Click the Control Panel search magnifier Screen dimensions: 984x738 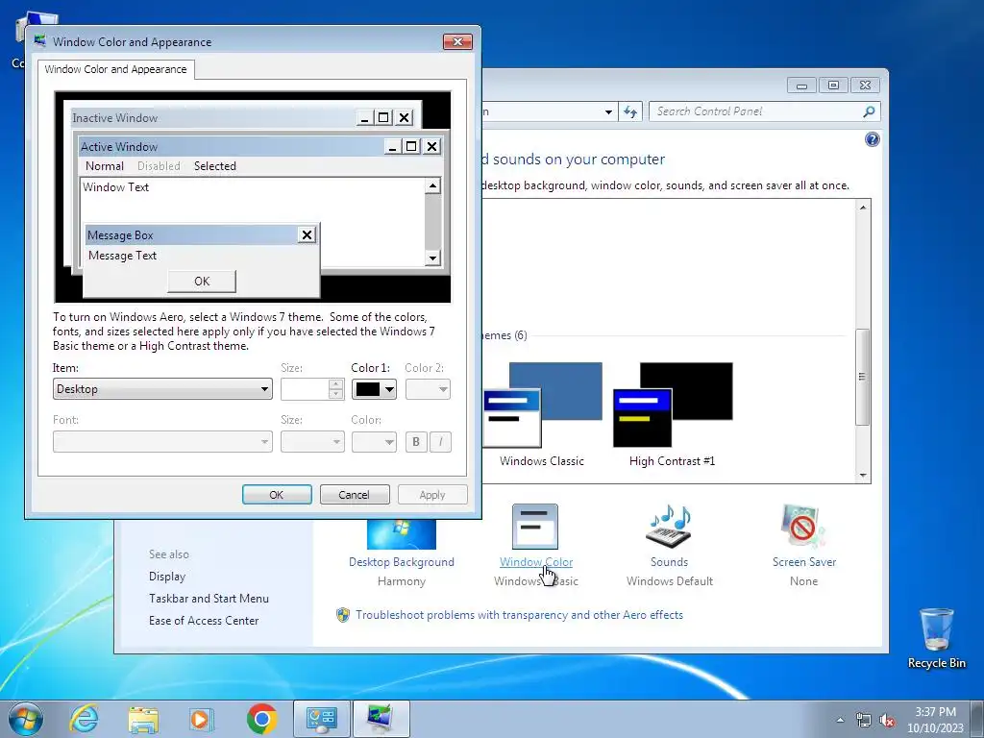click(869, 111)
